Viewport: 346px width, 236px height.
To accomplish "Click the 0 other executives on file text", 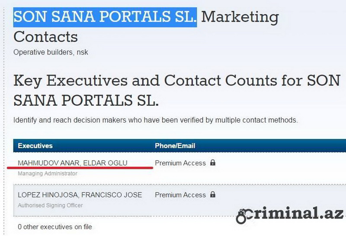I will tap(55, 227).
